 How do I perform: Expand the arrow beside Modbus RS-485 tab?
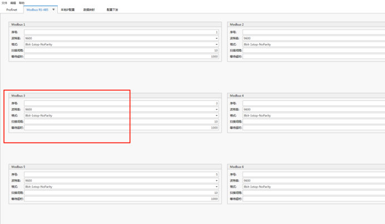click(53, 9)
